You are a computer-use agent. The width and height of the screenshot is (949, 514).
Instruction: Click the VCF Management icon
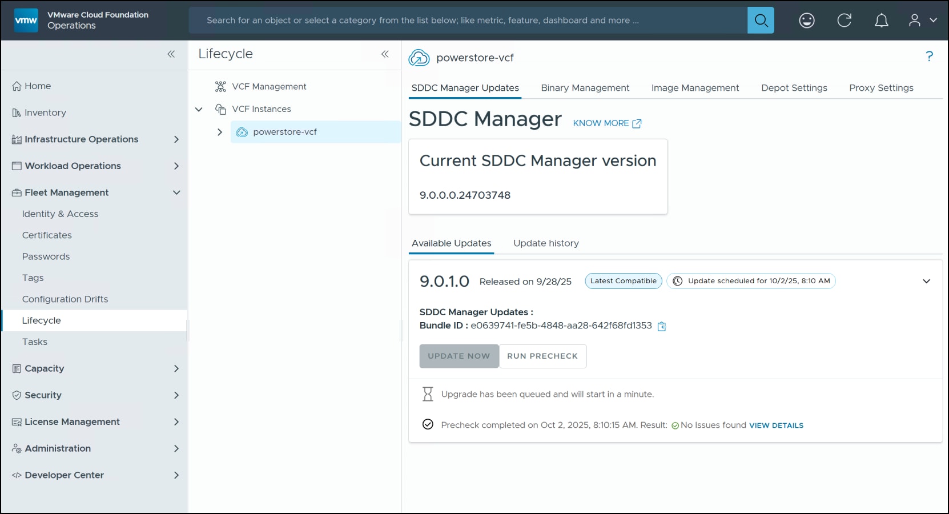pyautogui.click(x=220, y=87)
